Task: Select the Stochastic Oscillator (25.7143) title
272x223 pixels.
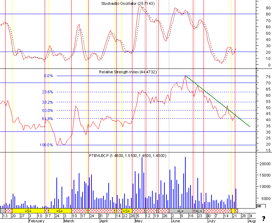Action: pyautogui.click(x=128, y=3)
